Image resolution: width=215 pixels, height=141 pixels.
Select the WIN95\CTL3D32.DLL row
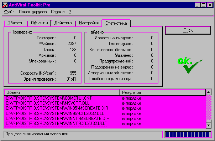(105, 114)
